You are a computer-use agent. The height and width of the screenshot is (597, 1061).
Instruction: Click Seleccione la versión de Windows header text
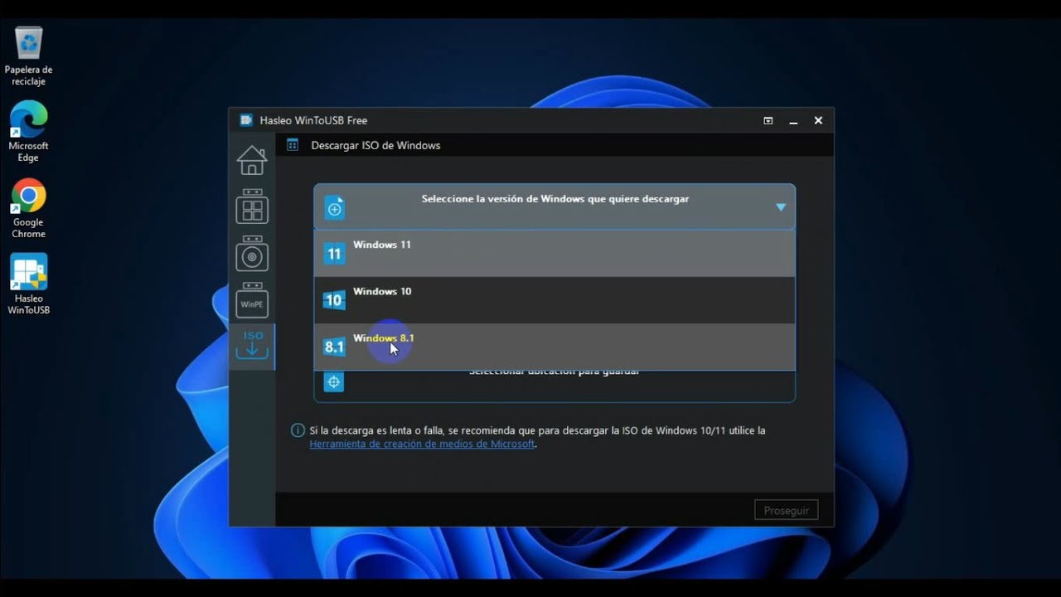[x=555, y=199]
